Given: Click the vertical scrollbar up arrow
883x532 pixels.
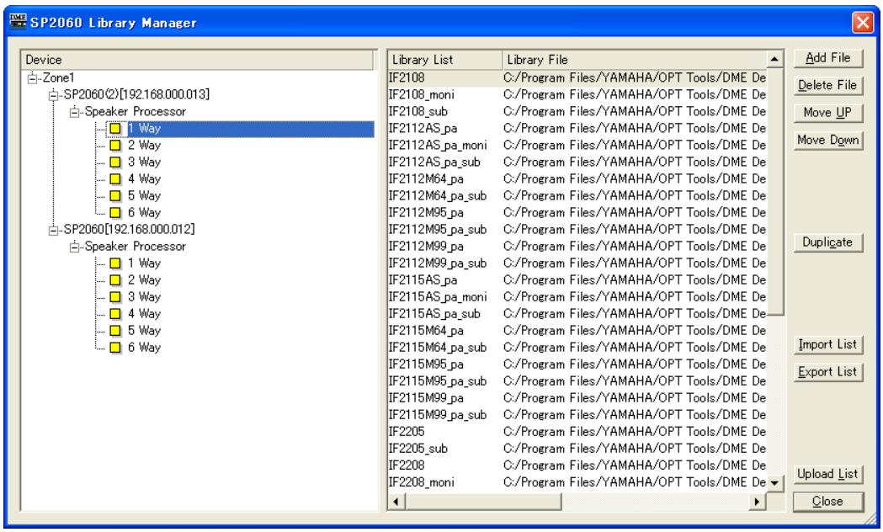Looking at the screenshot, I should coord(775,59).
